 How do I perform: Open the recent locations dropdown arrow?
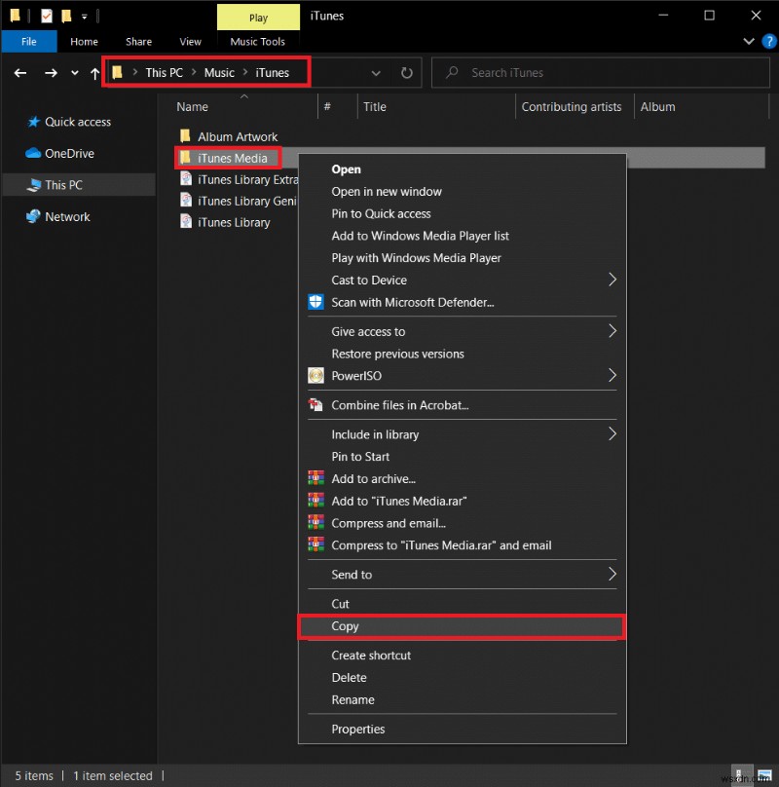pos(74,73)
